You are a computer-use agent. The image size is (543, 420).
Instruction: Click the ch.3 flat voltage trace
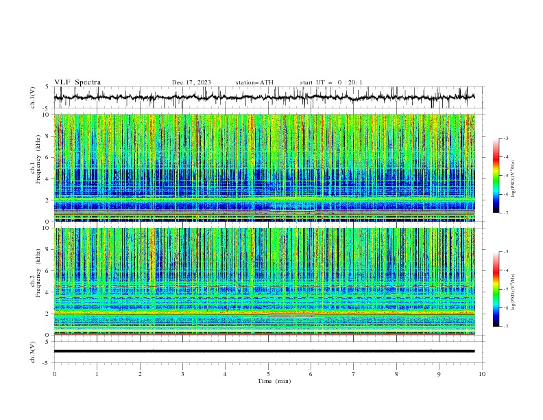(264, 351)
